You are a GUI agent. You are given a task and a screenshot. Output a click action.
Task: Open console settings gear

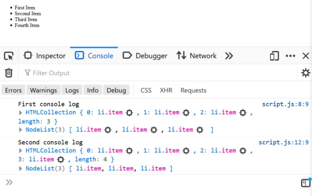[x=305, y=73]
